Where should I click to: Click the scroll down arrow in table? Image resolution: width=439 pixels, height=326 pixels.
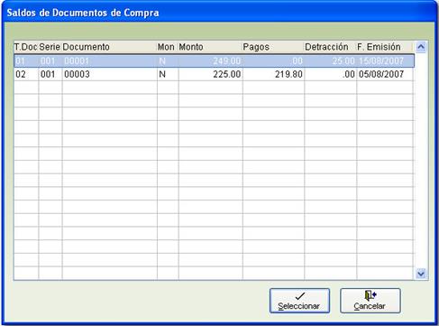click(421, 274)
